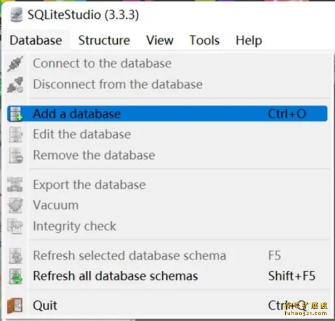This screenshot has height=321, width=335.
Task: Open the View menu
Action: click(x=159, y=40)
